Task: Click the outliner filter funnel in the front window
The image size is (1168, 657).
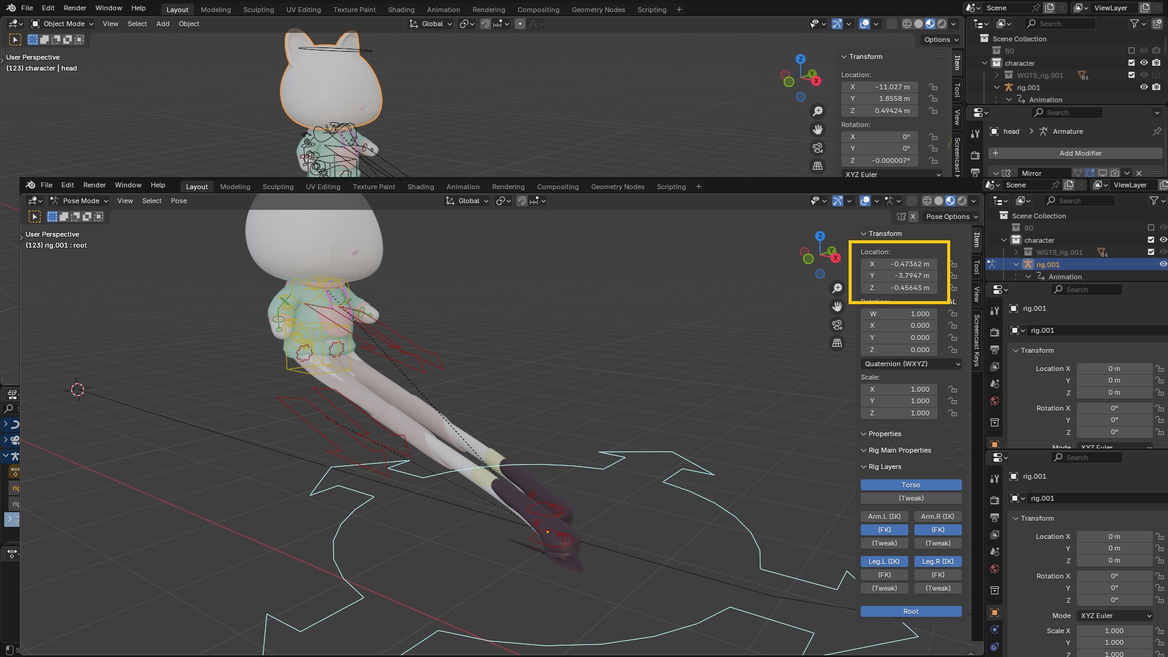Action: (x=1153, y=201)
